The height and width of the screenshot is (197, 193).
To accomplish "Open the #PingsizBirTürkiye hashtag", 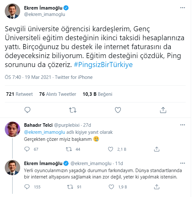I will [x=103, y=64].
